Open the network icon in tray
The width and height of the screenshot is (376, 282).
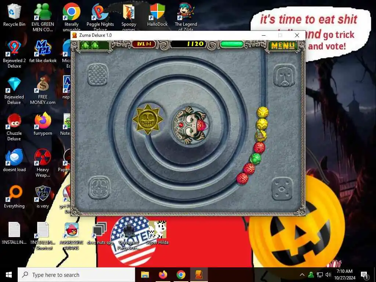pos(320,275)
